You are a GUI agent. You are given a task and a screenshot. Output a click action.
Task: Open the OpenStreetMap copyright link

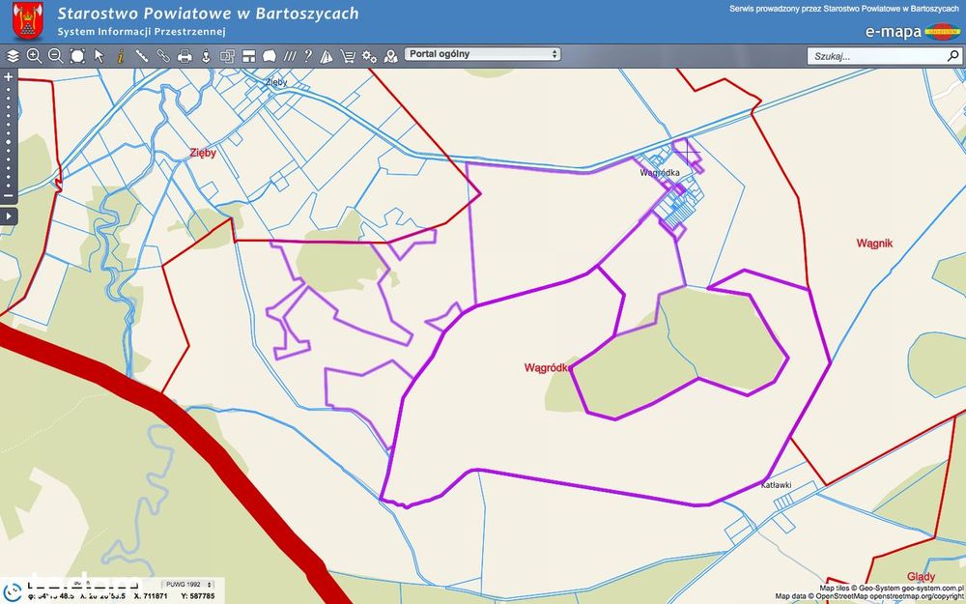(891, 597)
